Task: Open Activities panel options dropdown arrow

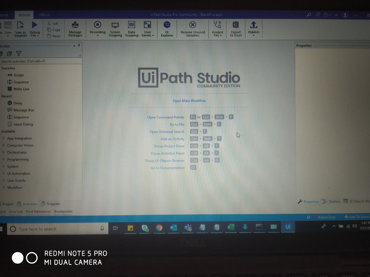Action: coord(74,46)
